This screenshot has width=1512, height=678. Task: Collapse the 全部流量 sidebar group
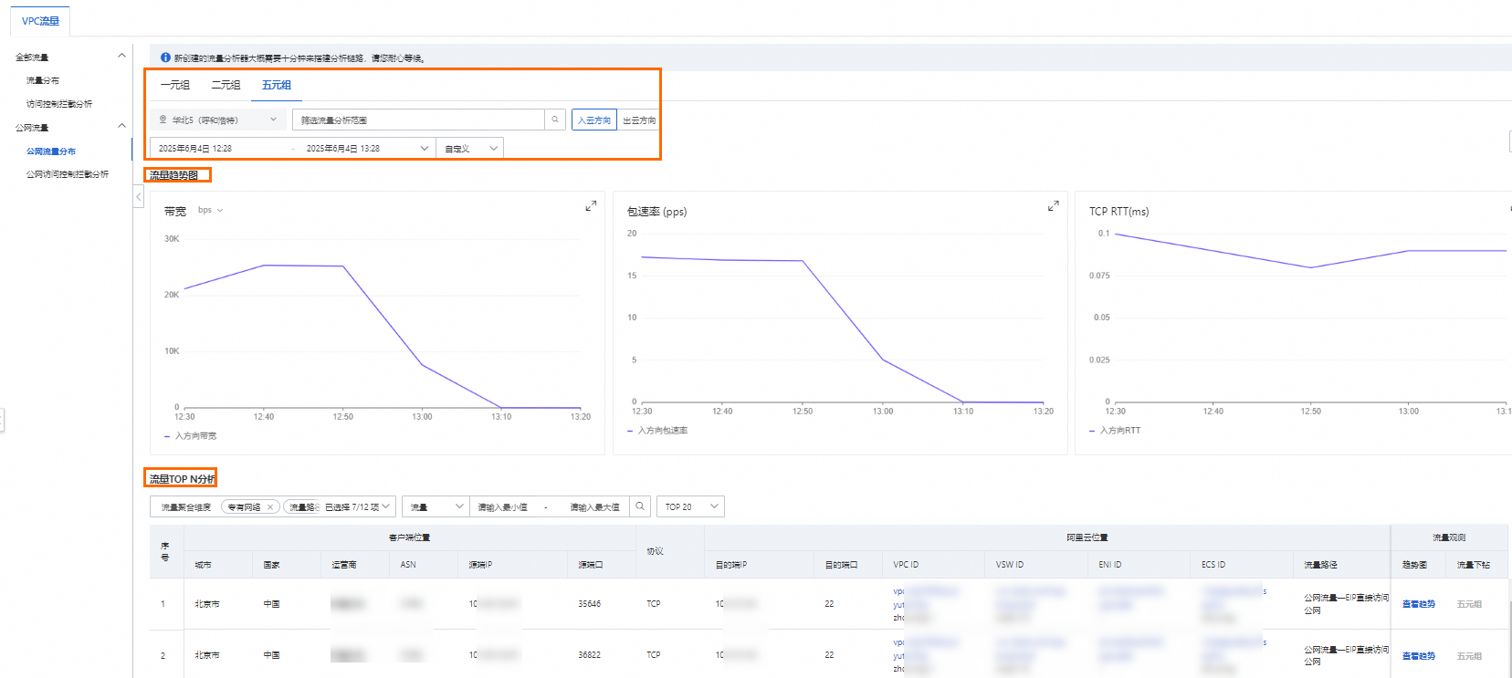(121, 57)
